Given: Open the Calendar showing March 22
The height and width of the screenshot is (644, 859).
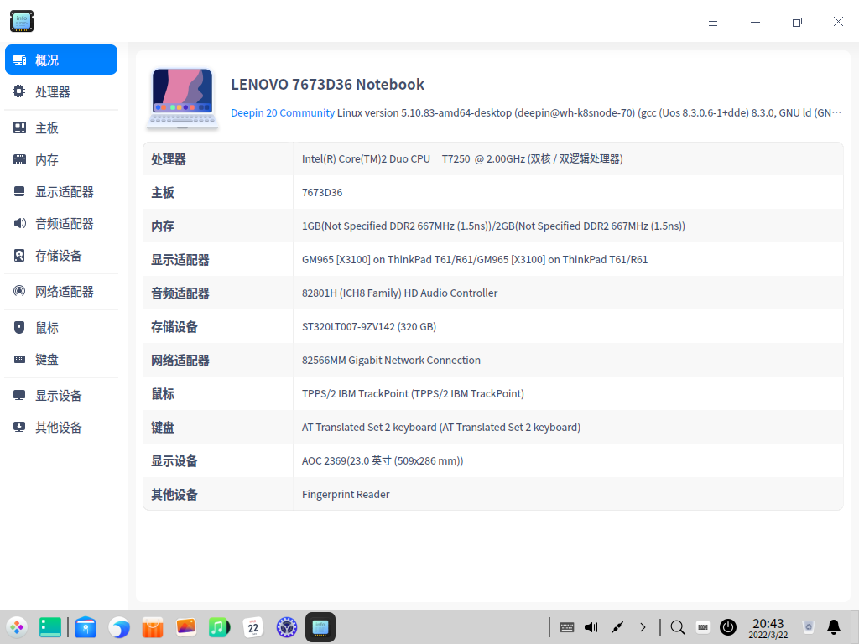Looking at the screenshot, I should tap(252, 626).
